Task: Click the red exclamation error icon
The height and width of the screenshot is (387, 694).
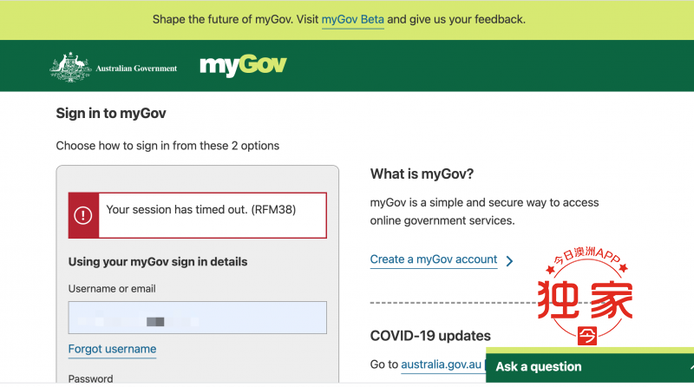Action: click(x=82, y=216)
